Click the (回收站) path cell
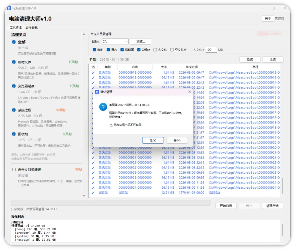Screen dimensions: 295x250 pyautogui.click(x=214, y=193)
